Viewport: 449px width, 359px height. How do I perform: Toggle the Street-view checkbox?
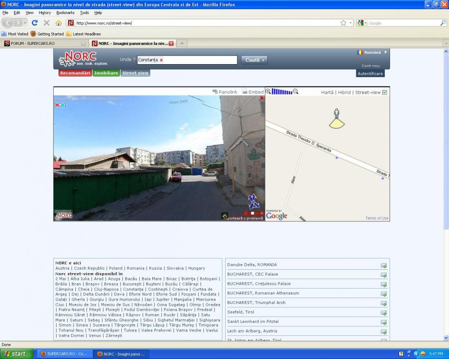(x=385, y=92)
